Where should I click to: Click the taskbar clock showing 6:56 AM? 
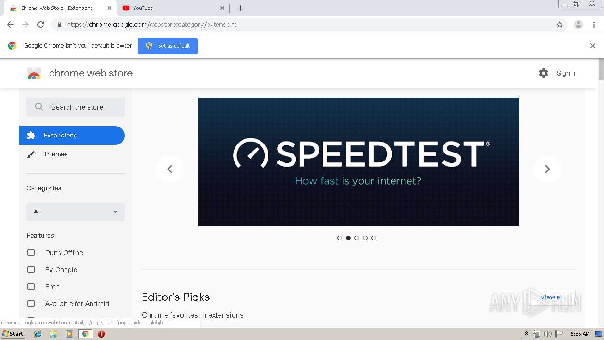click(x=580, y=334)
